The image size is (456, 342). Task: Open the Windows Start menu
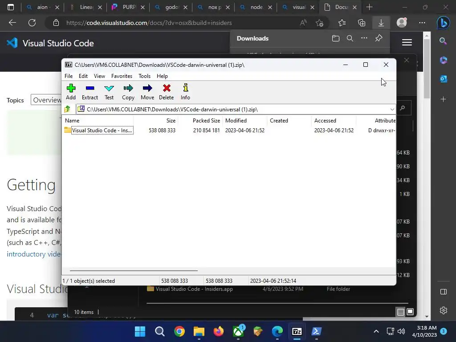(140, 331)
